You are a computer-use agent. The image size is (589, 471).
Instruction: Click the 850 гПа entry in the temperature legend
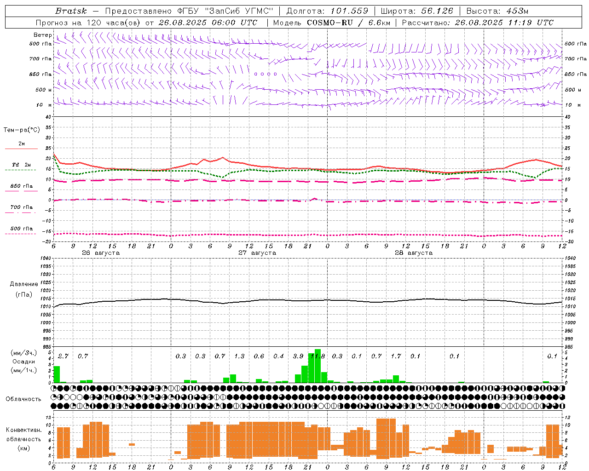click(22, 186)
